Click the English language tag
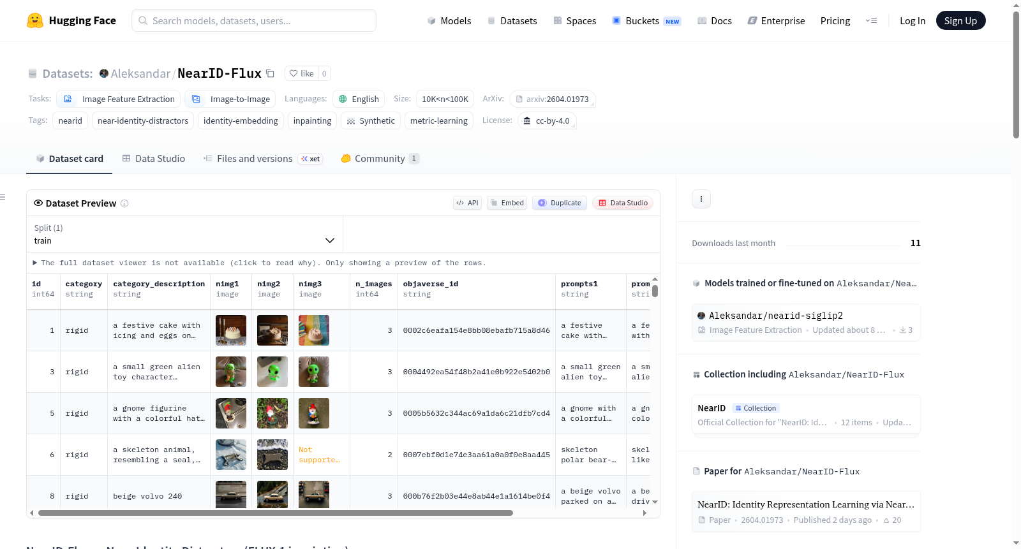 [359, 99]
